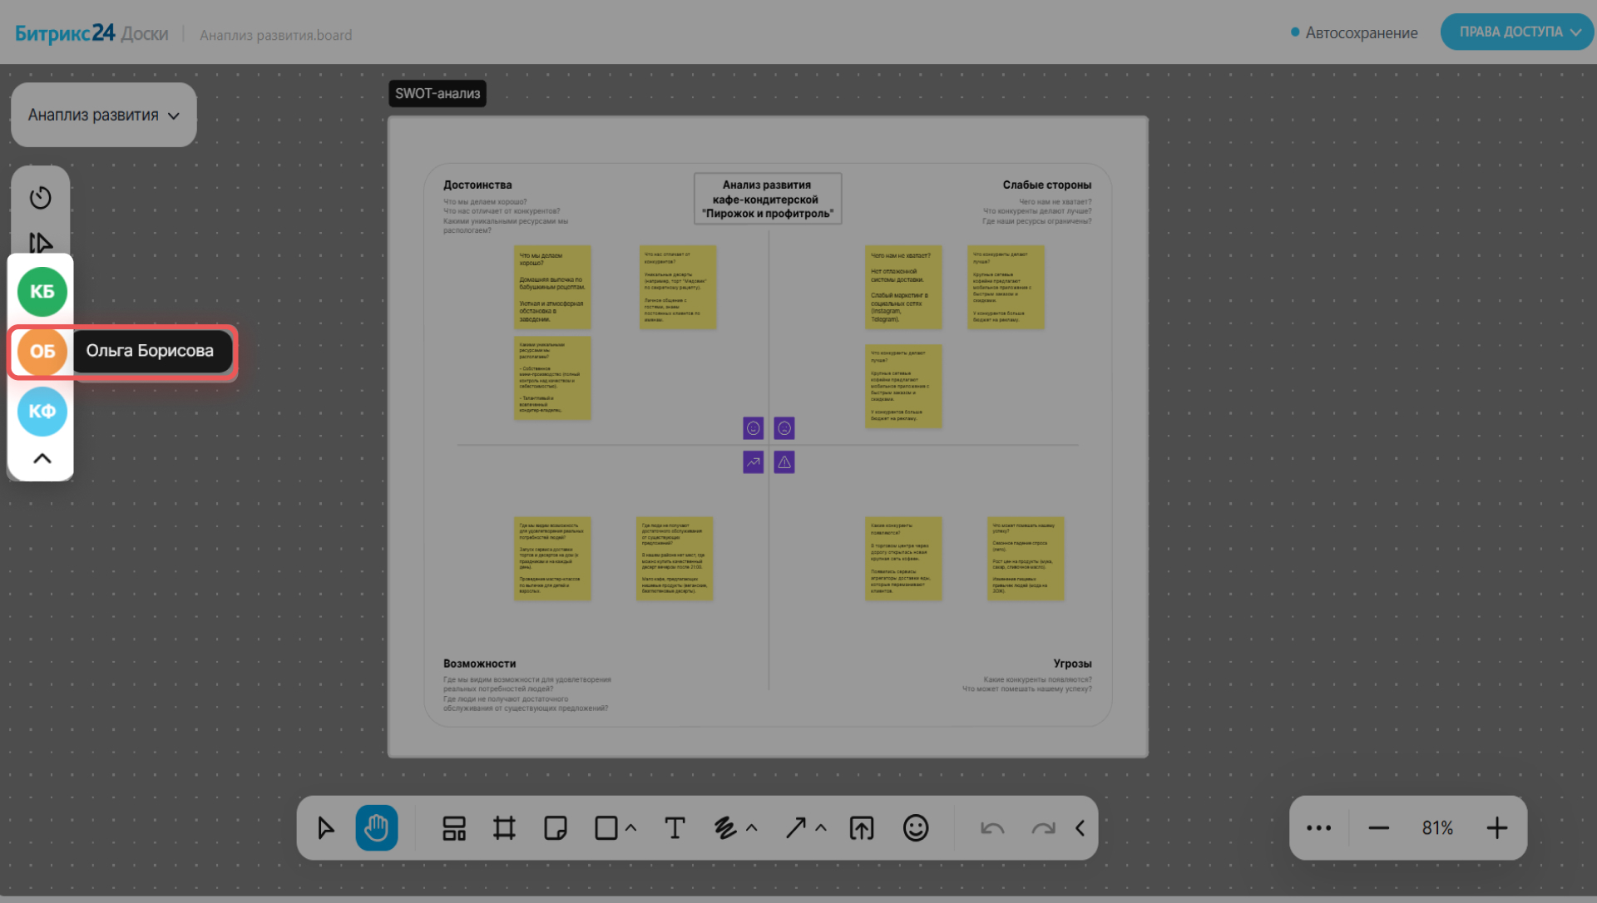
Task: Expand pen tool options chevron
Action: (x=752, y=828)
